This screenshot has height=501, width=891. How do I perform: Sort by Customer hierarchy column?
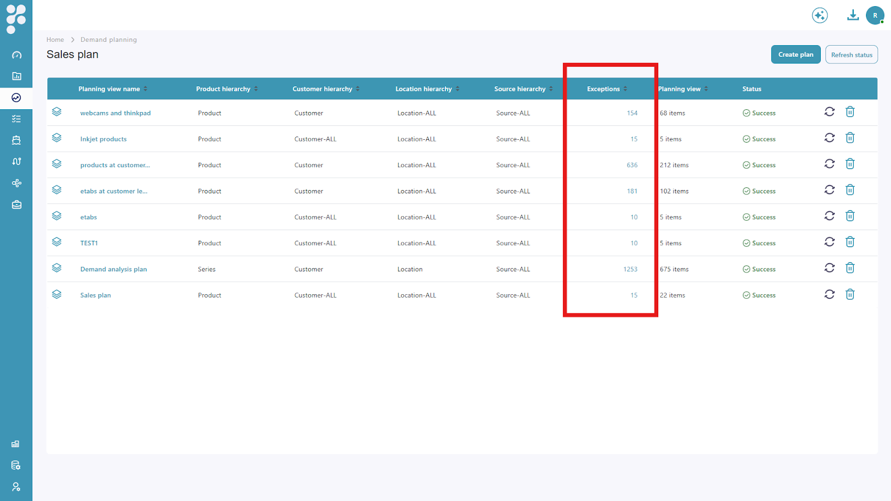point(358,89)
